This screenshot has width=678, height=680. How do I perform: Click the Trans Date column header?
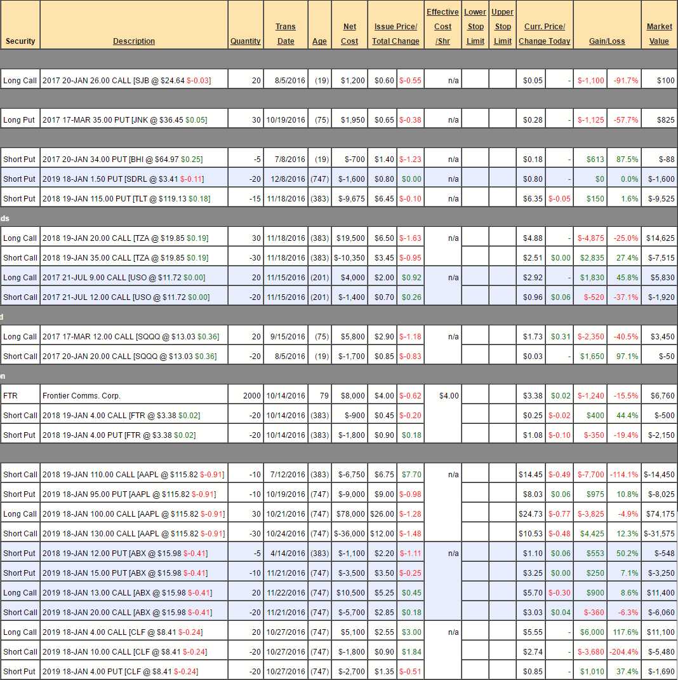[x=286, y=34]
